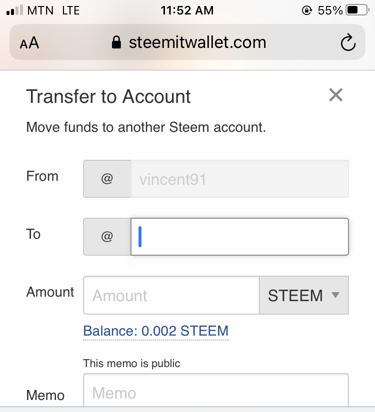Click the @ prefix beside To field
This screenshot has width=375, height=412.
pos(107,237)
